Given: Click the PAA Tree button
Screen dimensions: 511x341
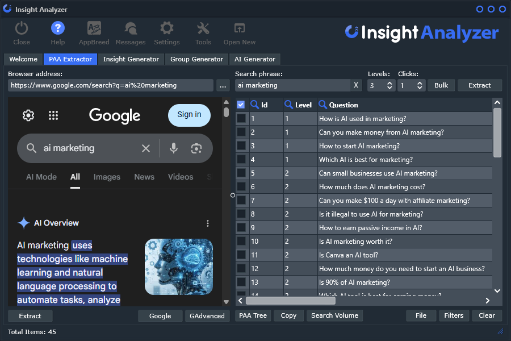Looking at the screenshot, I should [253, 315].
